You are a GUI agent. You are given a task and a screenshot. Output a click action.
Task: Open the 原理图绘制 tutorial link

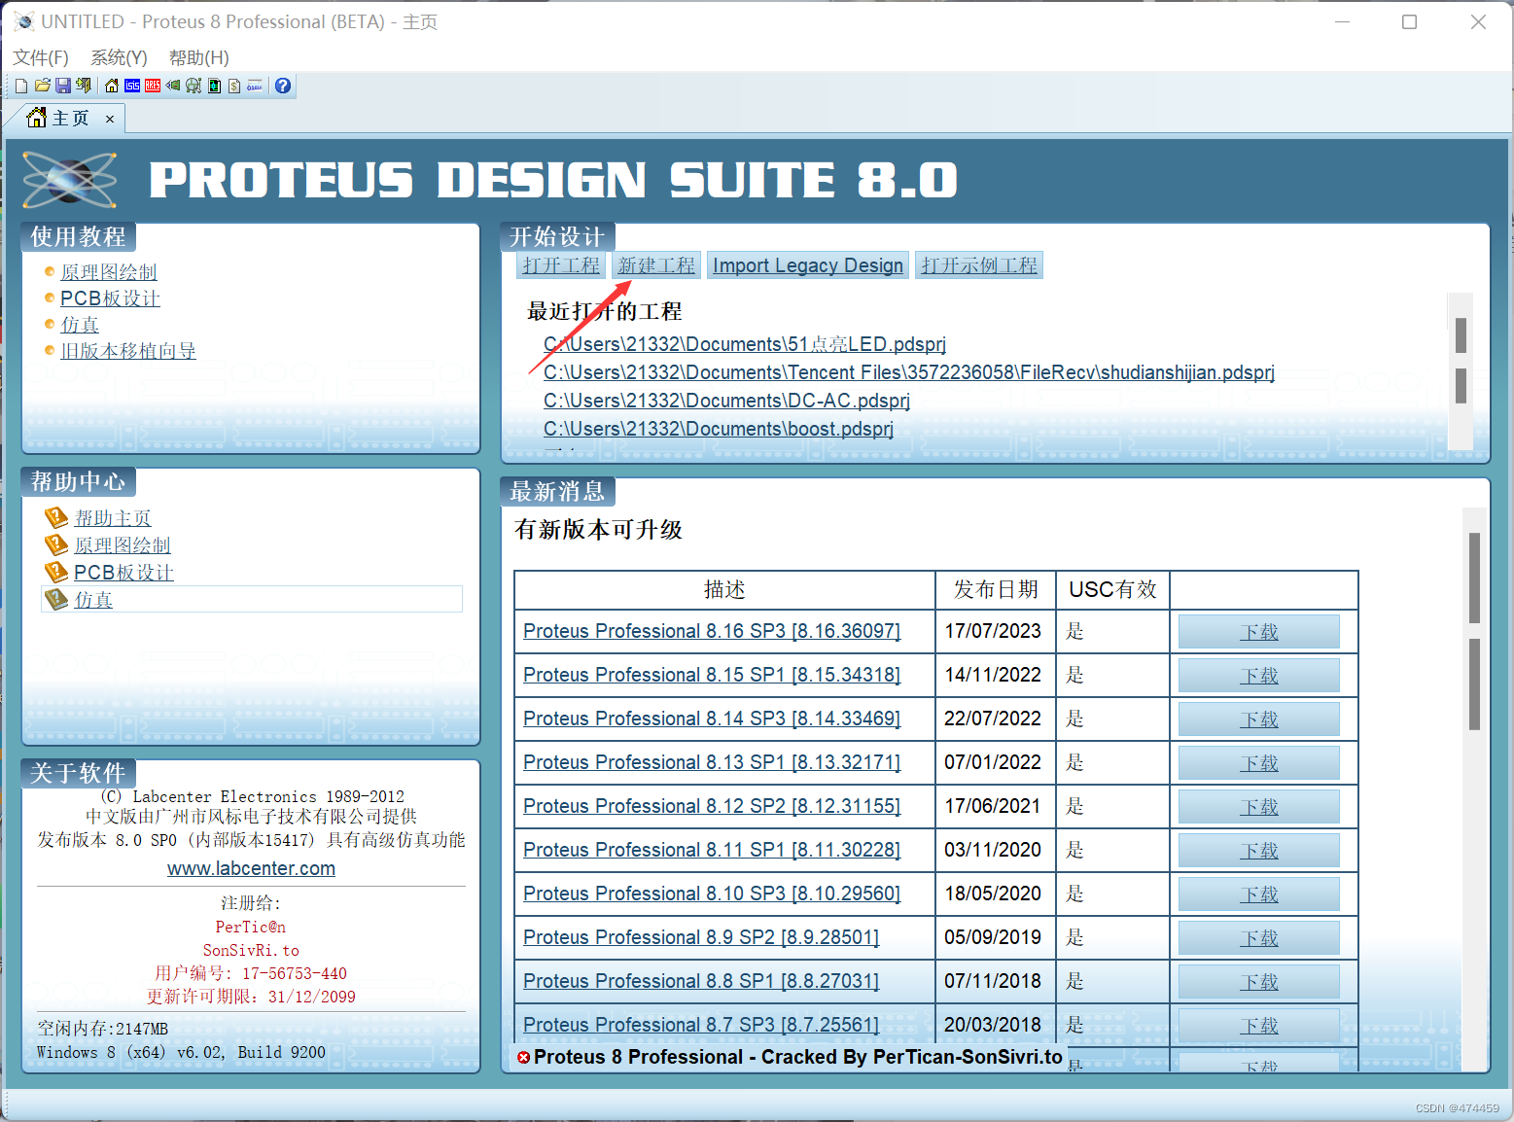pyautogui.click(x=109, y=272)
